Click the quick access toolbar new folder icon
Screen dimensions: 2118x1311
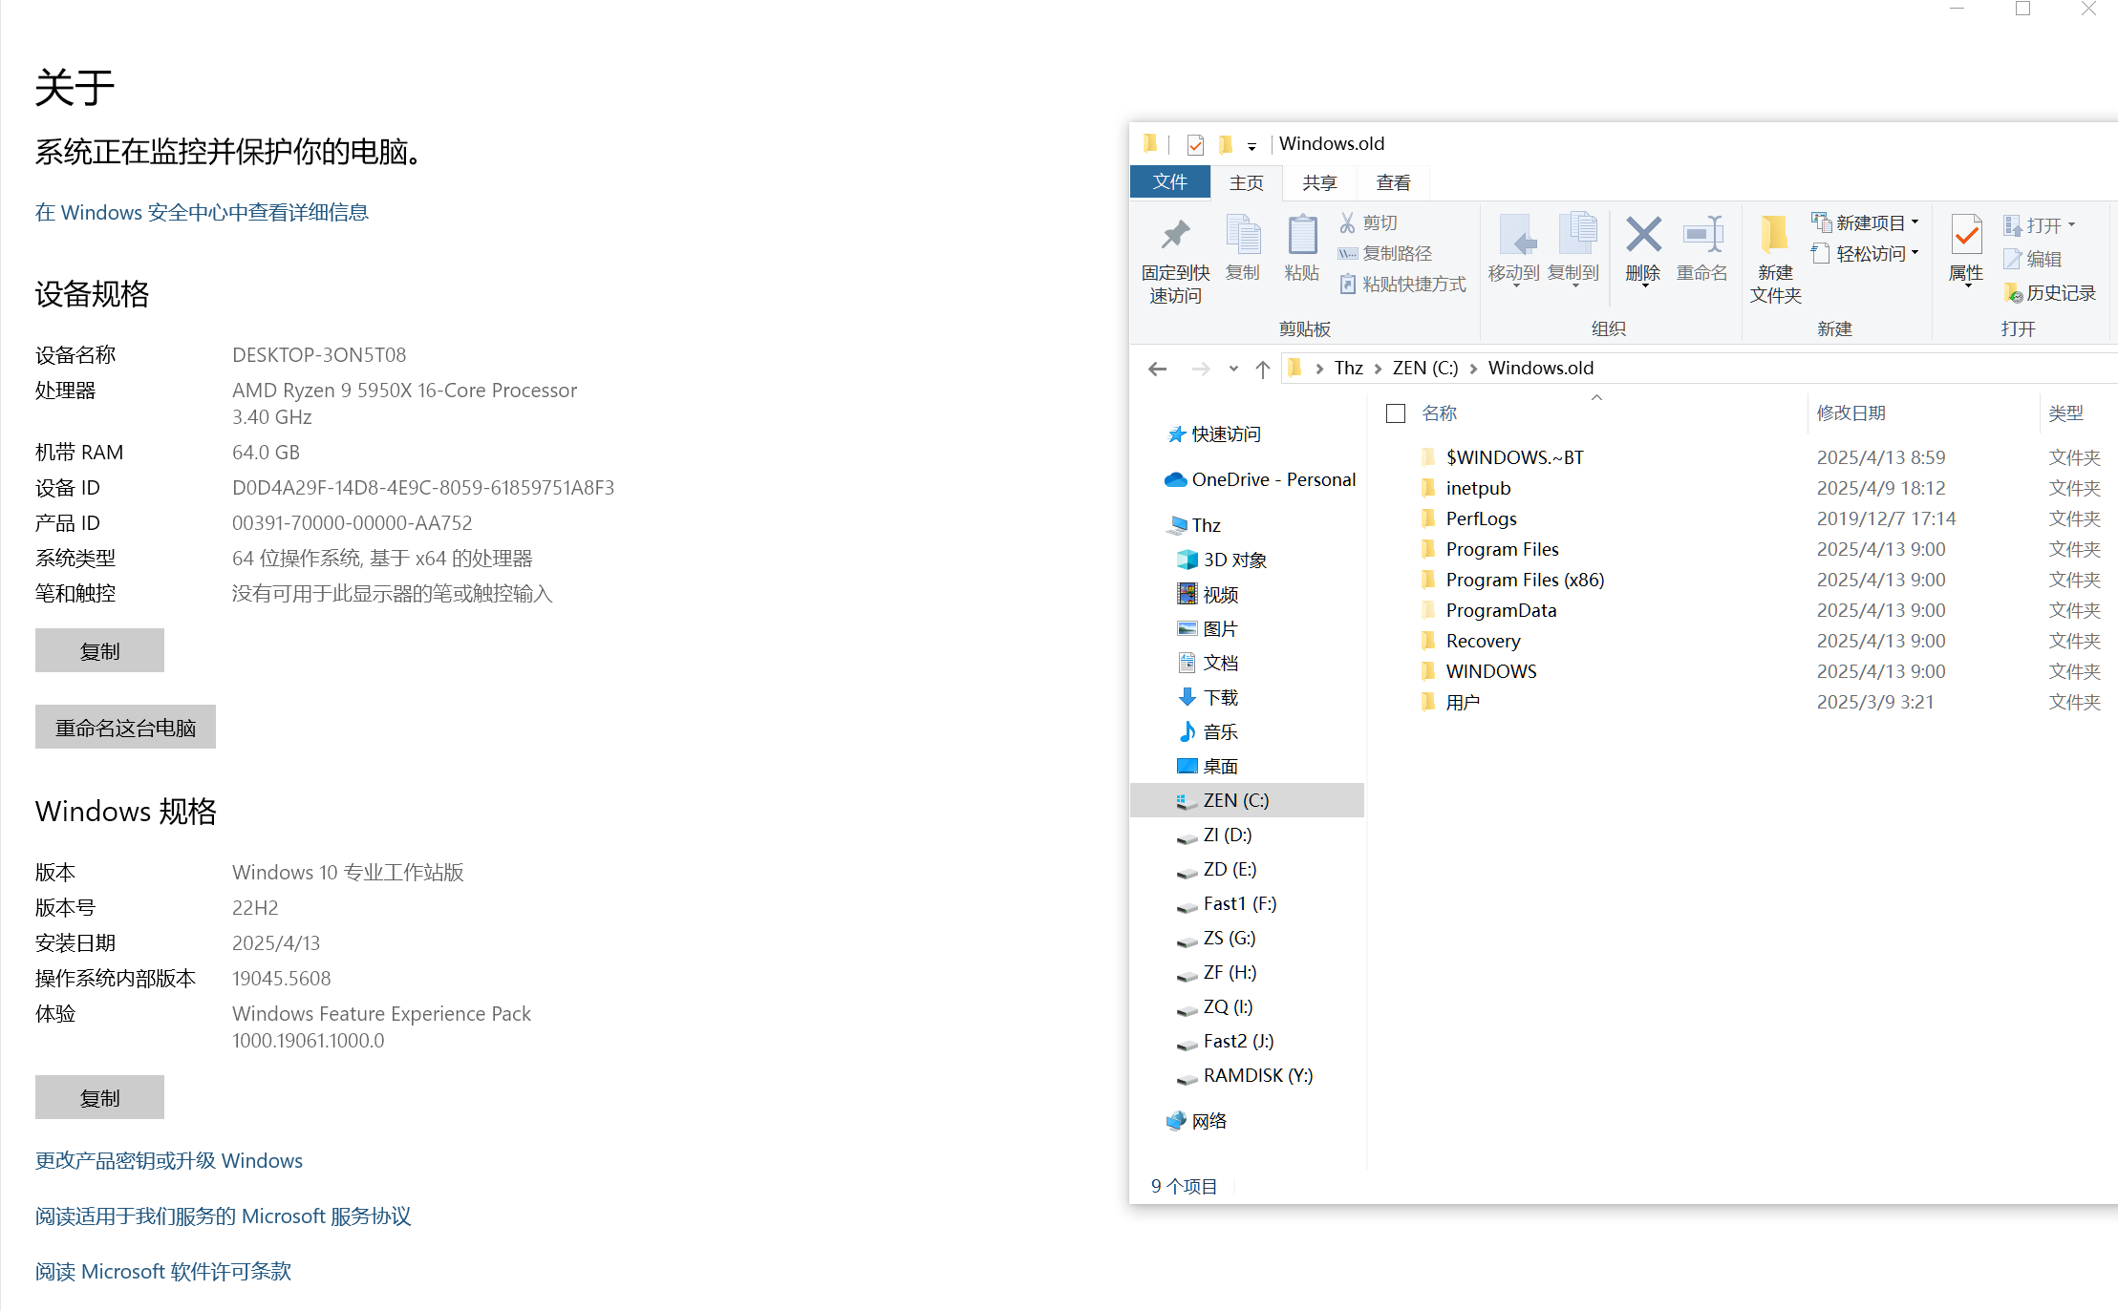(x=1226, y=144)
